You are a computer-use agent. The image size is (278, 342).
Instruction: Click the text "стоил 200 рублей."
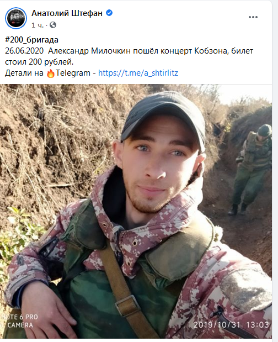coord(39,62)
